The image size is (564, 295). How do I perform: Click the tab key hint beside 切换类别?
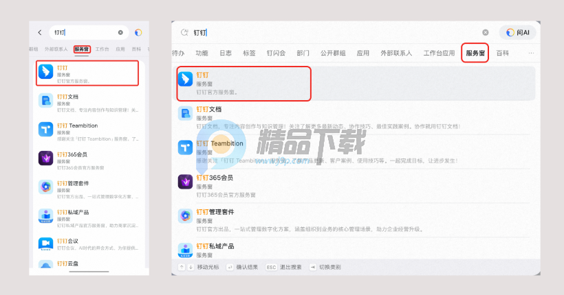313,267
